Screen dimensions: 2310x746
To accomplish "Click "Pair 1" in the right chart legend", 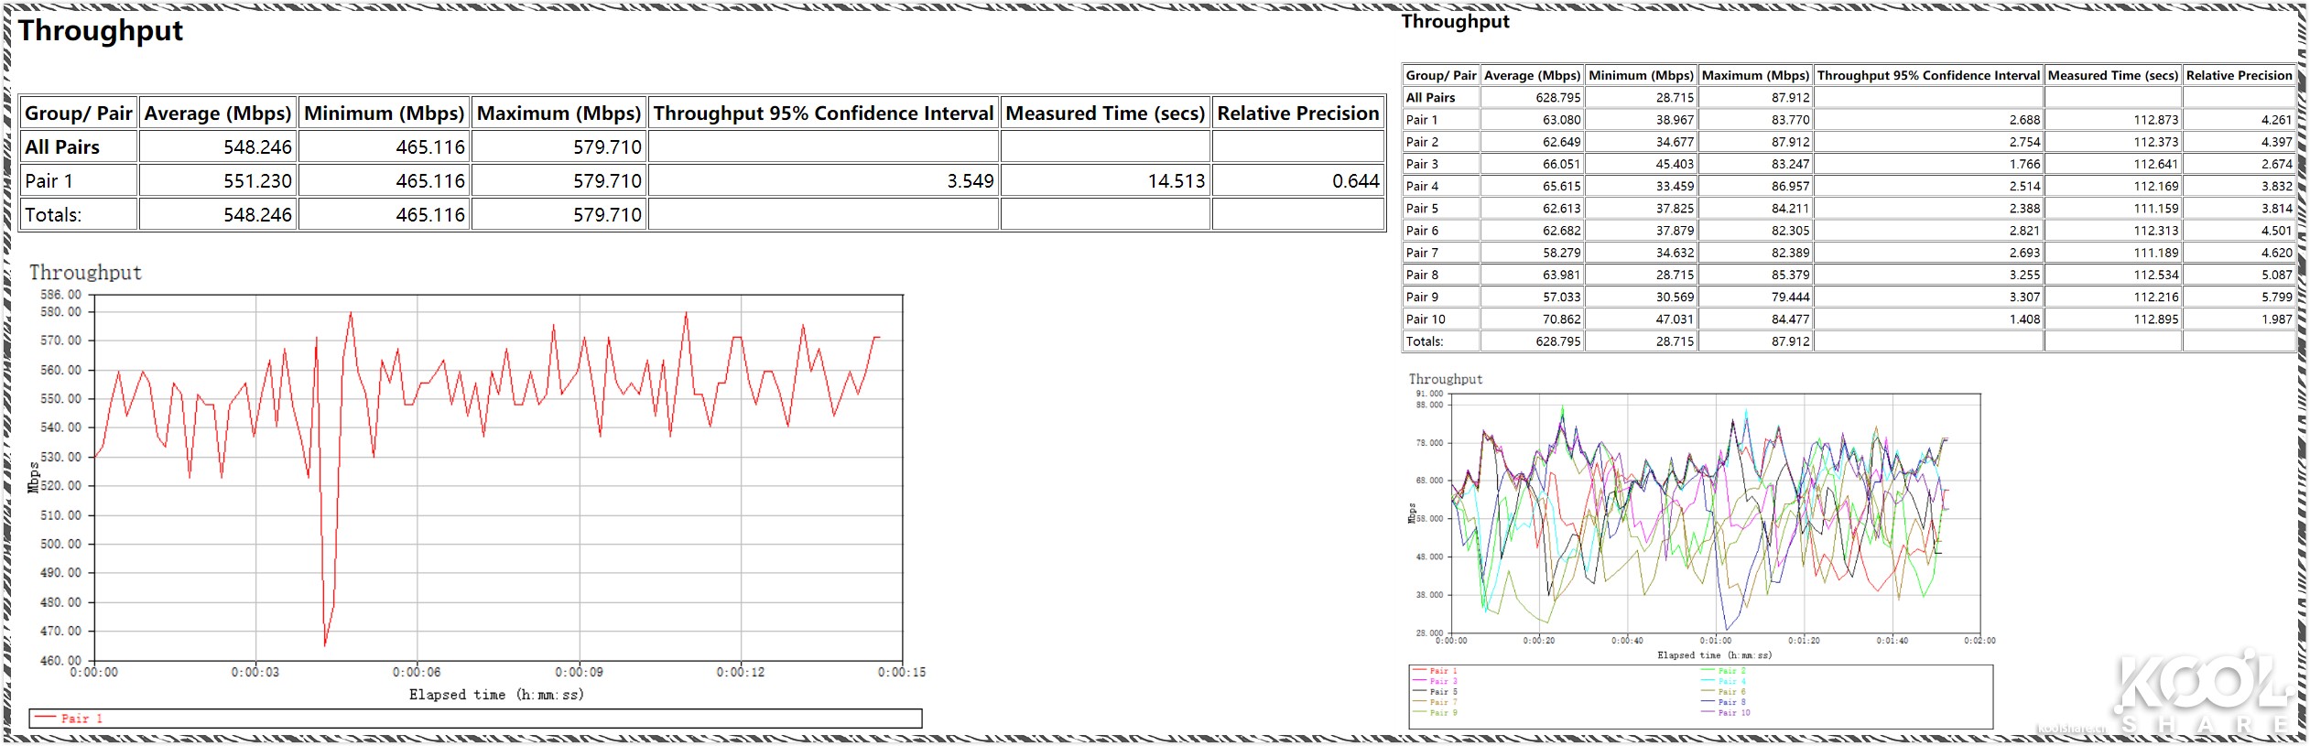I will pyautogui.click(x=1443, y=671).
